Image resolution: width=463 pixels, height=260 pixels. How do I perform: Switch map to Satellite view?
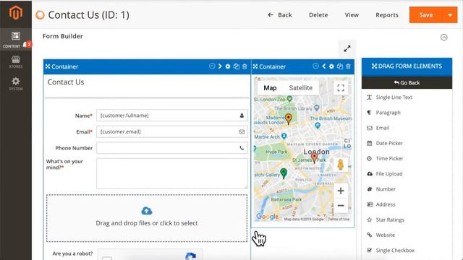click(301, 88)
